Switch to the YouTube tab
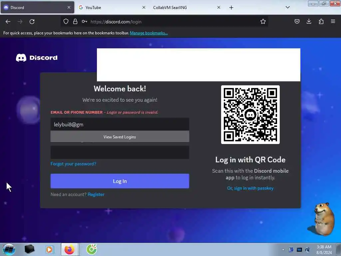Viewport: 341px width, 256px height. coord(112,7)
